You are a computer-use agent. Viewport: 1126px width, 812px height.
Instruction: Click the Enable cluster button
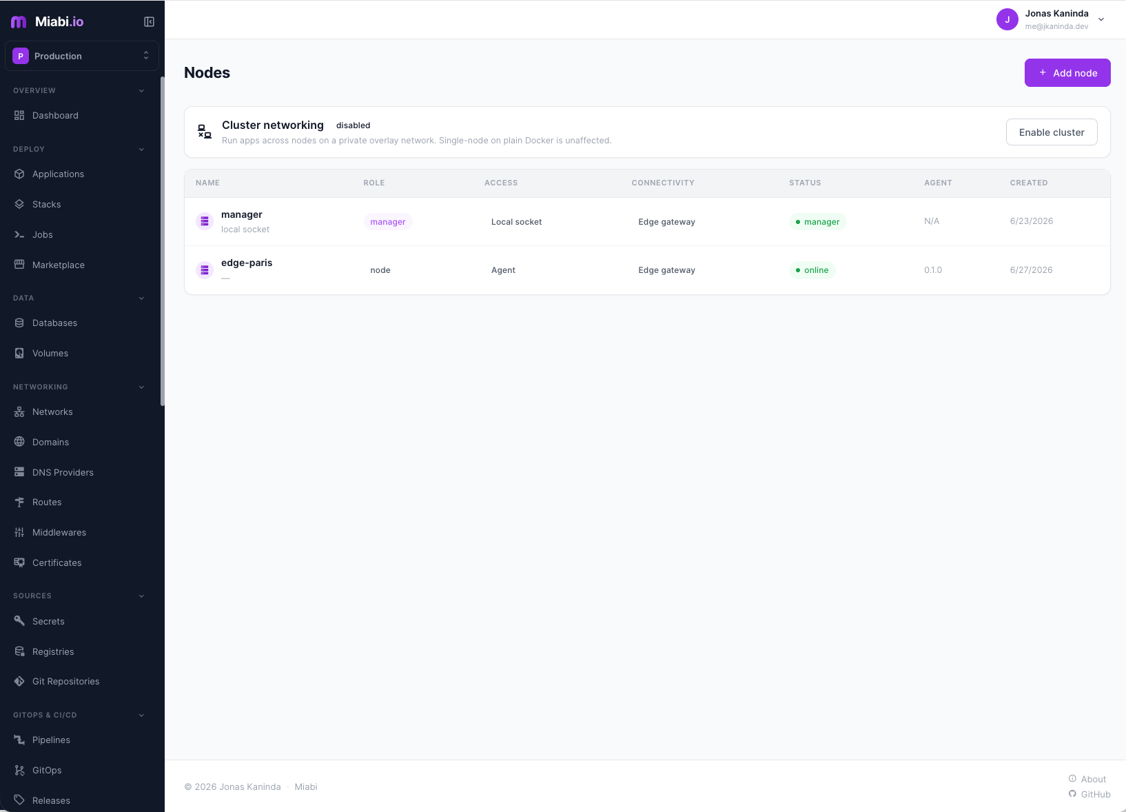(1052, 132)
